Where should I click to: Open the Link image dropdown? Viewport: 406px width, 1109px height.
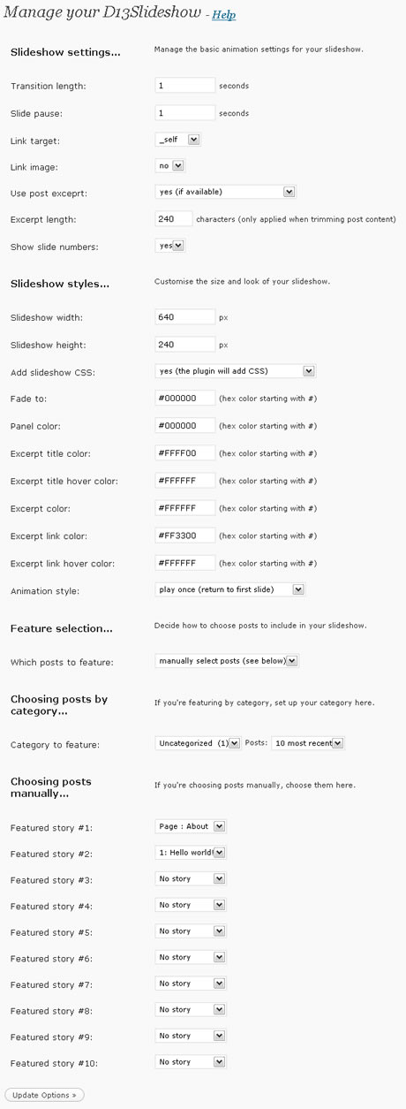(169, 165)
